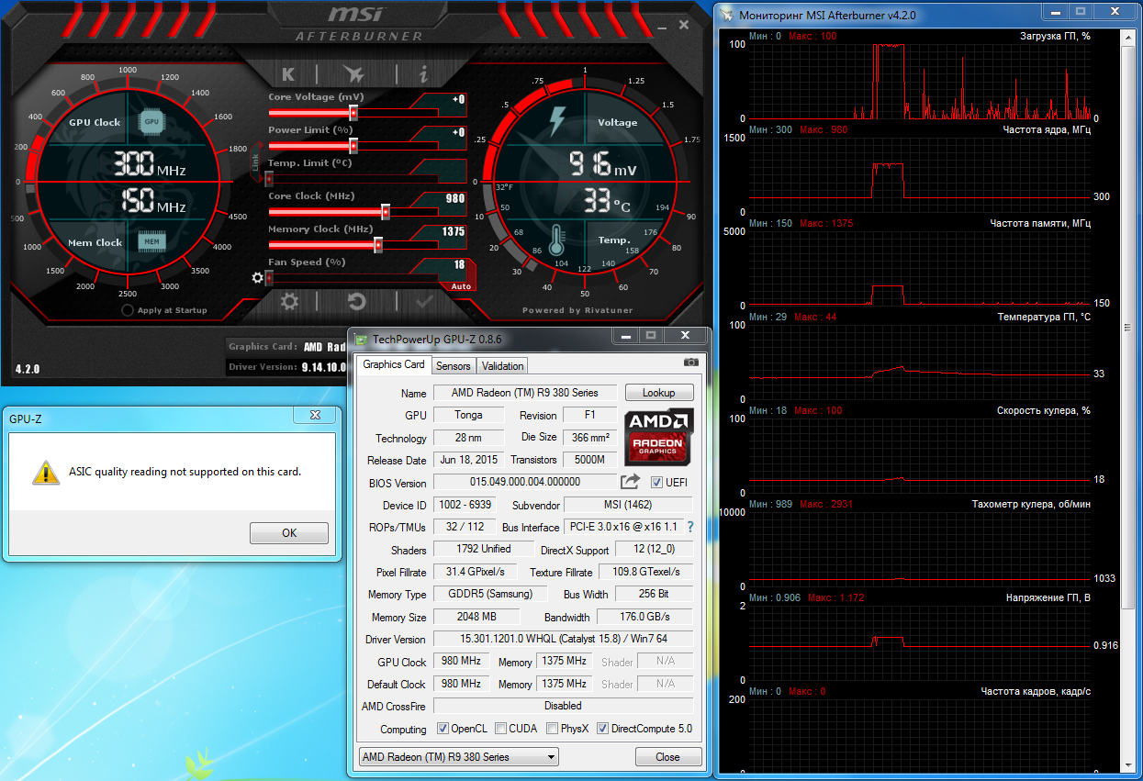The height and width of the screenshot is (781, 1143).
Task: Click AMD Radeon Graphics logo in GPU-Z
Action: tap(659, 437)
